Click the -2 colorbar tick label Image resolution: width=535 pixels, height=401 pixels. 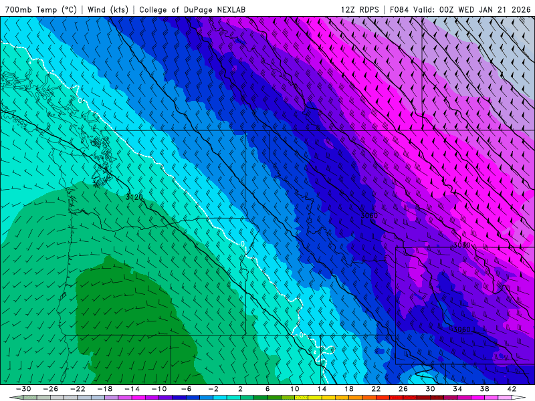(x=213, y=389)
